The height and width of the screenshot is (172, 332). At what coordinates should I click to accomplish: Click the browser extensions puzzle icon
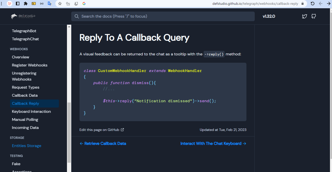tap(25, 4)
